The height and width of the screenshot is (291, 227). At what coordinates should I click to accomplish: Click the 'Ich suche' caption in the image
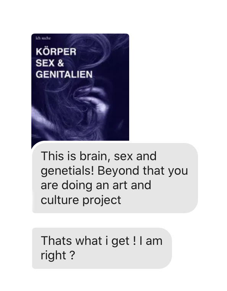(43, 38)
